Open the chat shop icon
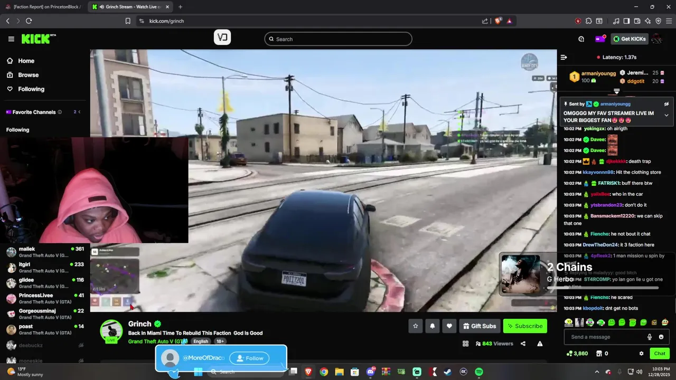 tap(599, 354)
